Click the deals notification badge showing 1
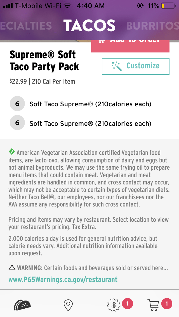 pos(128,304)
